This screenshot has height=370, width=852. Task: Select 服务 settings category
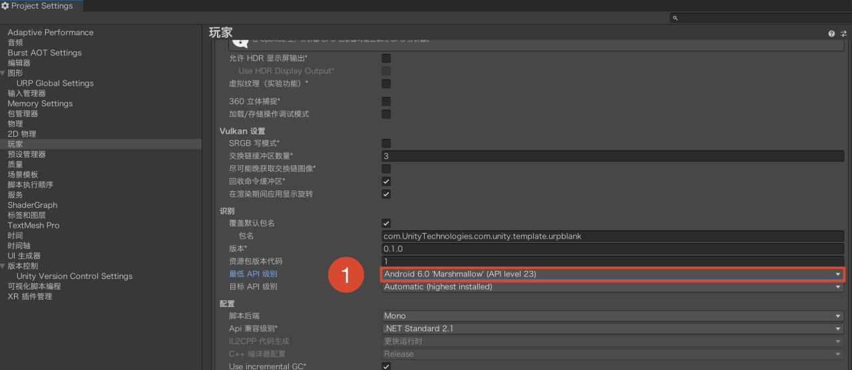tap(15, 195)
